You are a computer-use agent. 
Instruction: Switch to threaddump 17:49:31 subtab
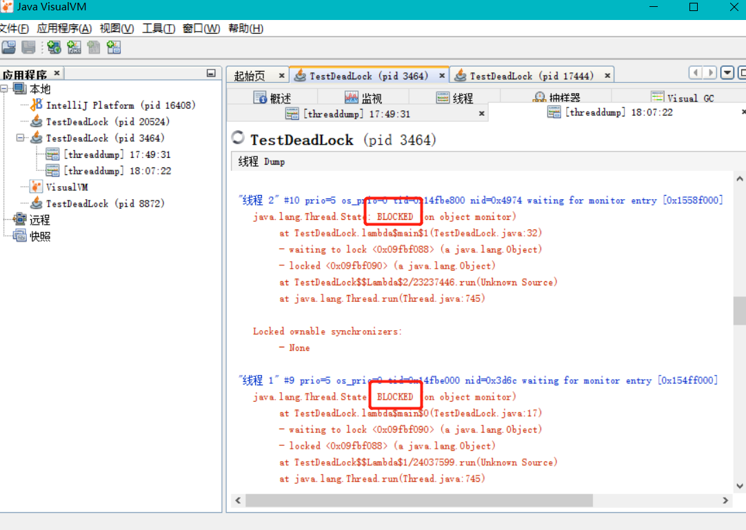(x=356, y=114)
